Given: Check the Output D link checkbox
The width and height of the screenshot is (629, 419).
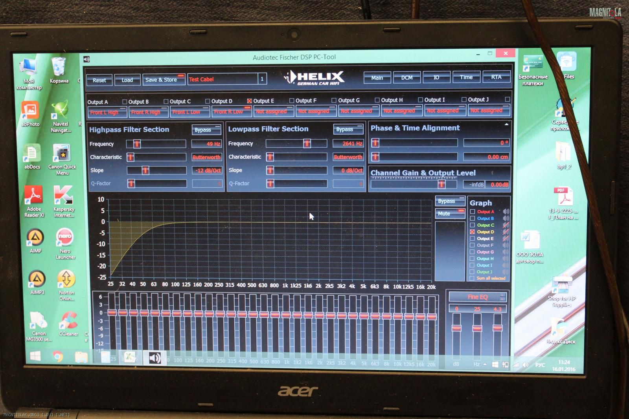Looking at the screenshot, I should (x=208, y=101).
